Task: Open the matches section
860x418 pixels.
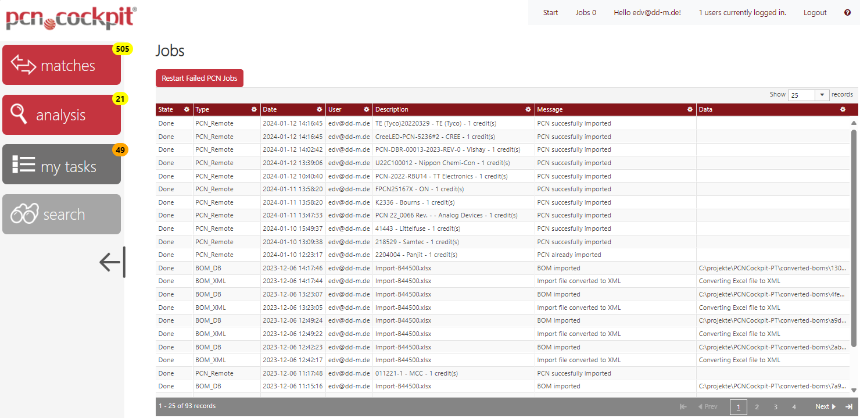Action: [x=62, y=65]
